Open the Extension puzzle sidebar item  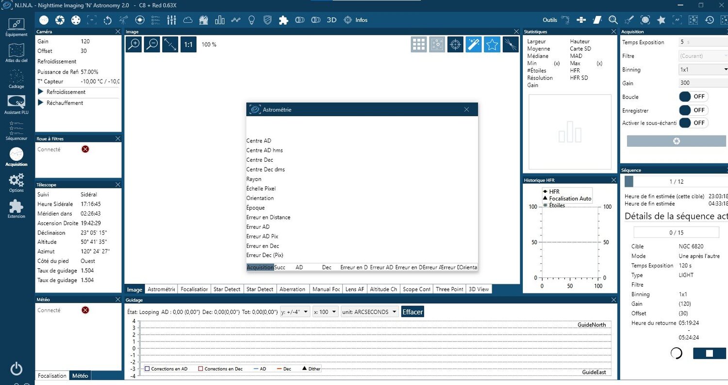point(17,209)
